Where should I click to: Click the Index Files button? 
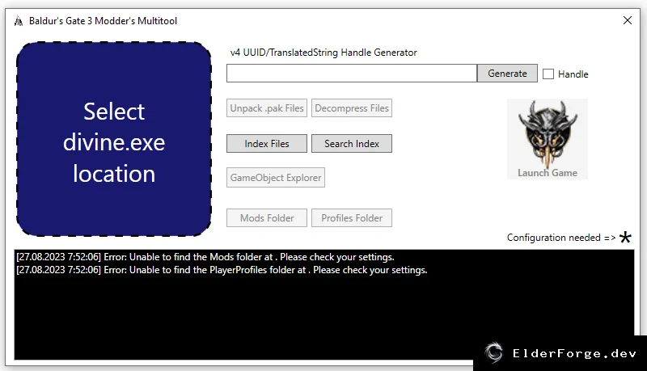[x=267, y=143]
